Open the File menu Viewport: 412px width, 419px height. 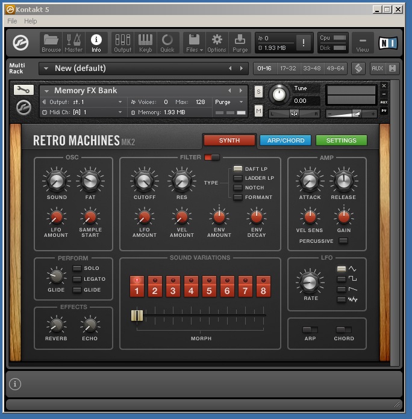[12, 21]
